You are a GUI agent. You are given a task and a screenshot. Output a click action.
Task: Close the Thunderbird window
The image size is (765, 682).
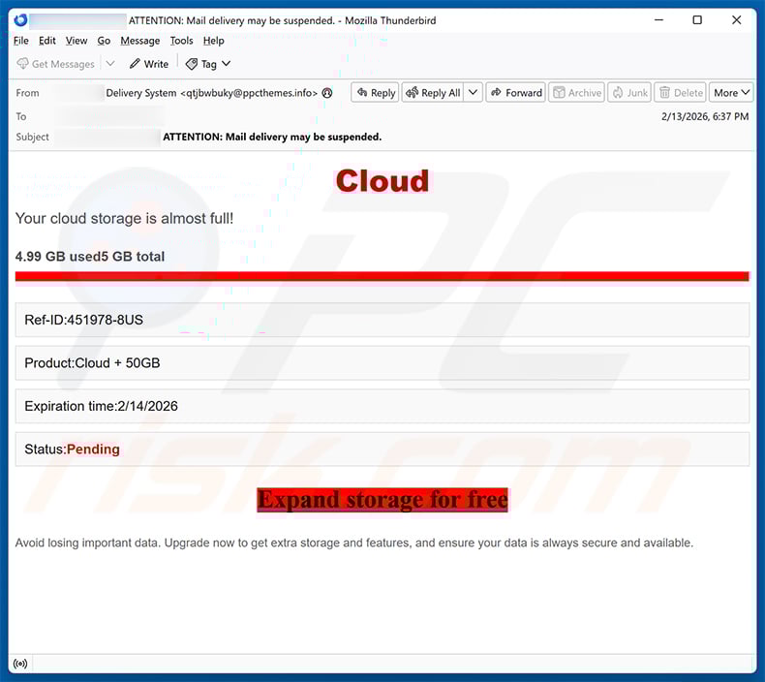[737, 20]
